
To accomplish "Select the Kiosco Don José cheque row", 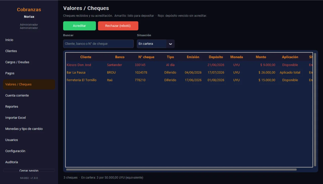I will coord(189,65).
